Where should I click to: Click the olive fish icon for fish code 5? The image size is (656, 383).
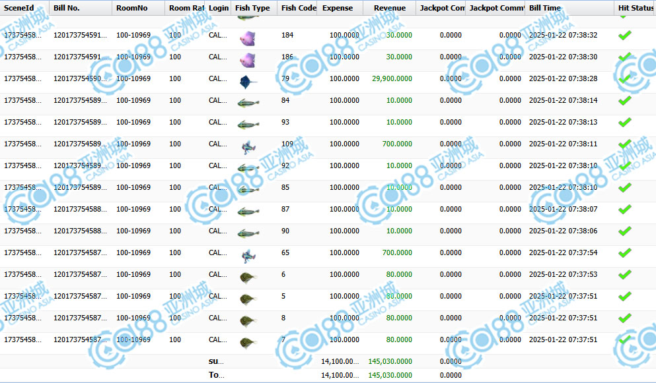[248, 299]
